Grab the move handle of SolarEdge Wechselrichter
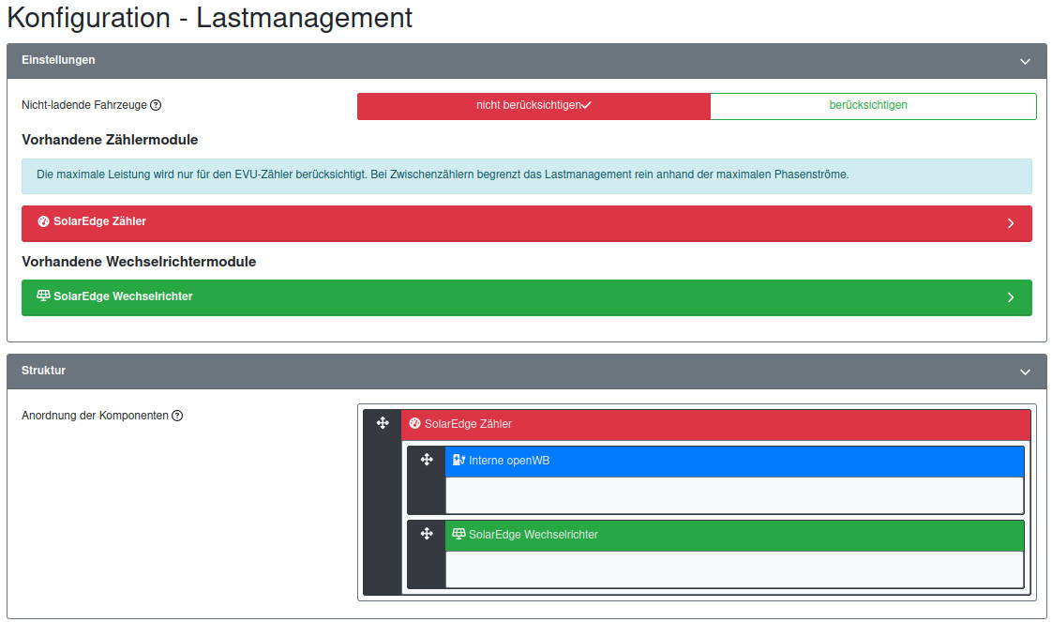The height and width of the screenshot is (622, 1052). tap(427, 534)
